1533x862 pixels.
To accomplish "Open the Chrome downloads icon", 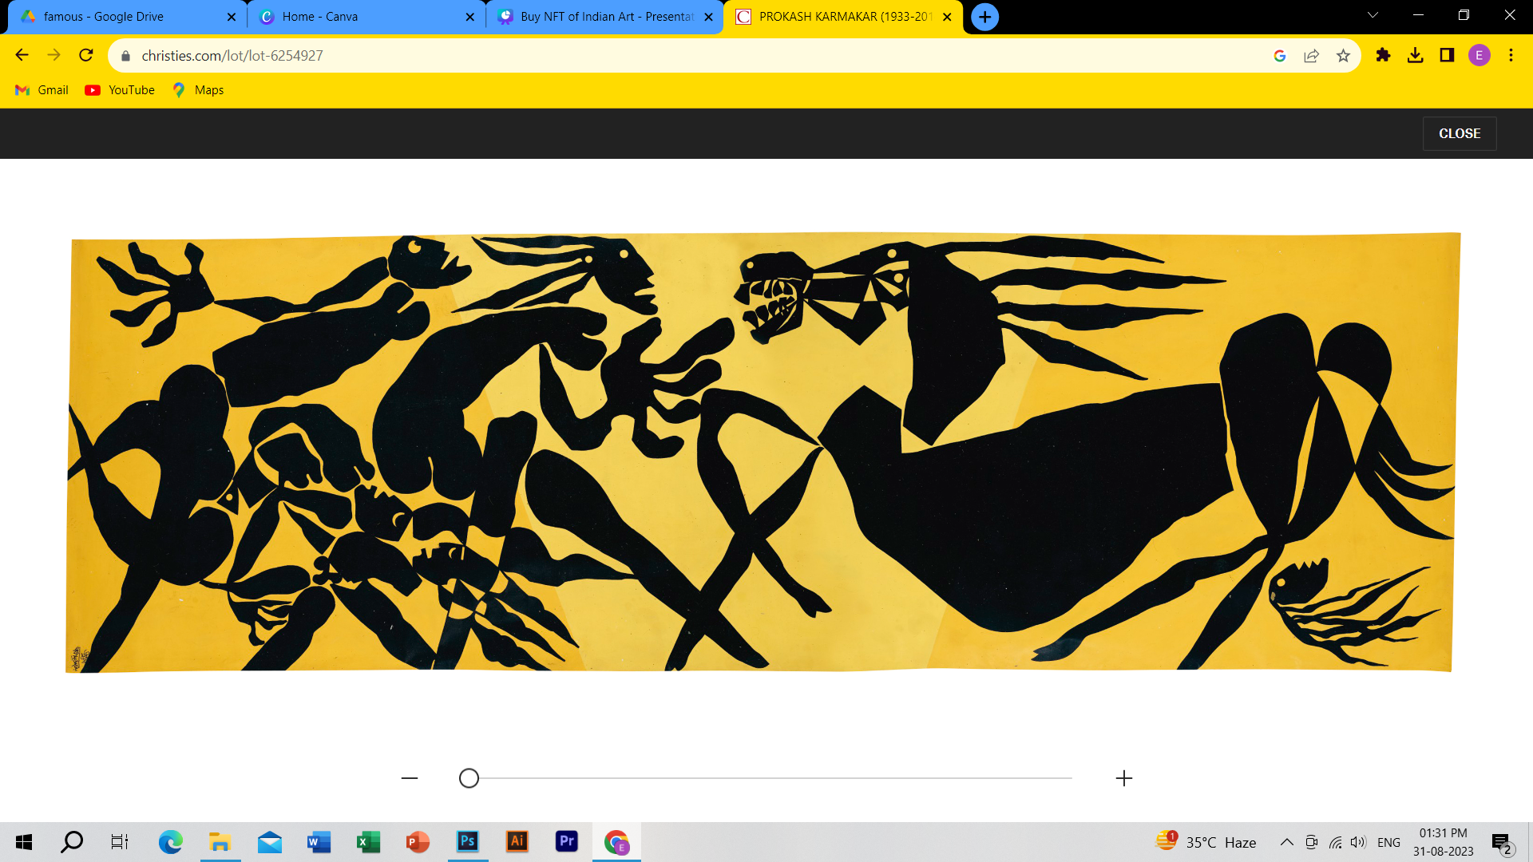I will coord(1415,55).
